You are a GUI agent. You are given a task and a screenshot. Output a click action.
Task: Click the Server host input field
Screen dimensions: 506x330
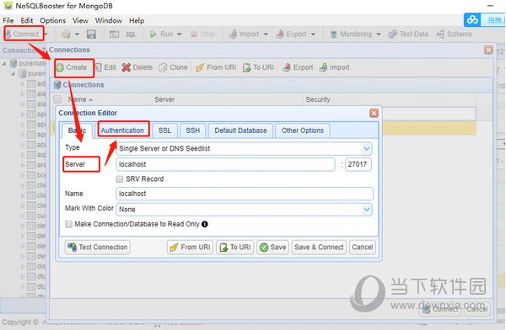pyautogui.click(x=225, y=164)
